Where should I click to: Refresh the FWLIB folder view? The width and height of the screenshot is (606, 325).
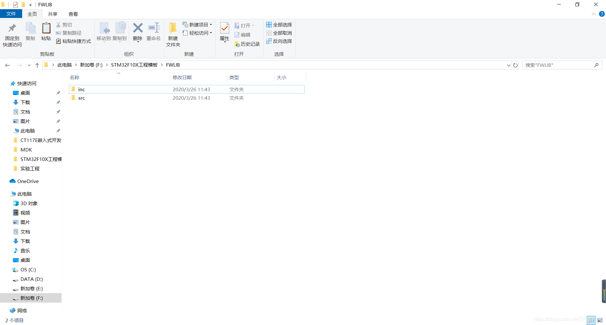click(515, 65)
